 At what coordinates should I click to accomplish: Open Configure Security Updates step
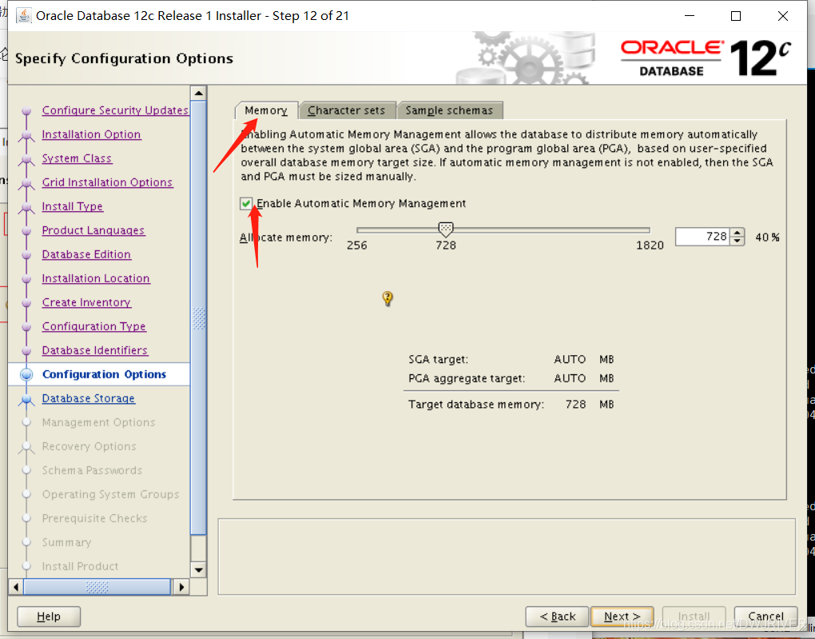tap(115, 110)
